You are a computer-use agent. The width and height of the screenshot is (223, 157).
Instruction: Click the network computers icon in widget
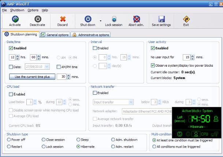coord(215,134)
